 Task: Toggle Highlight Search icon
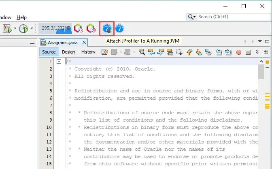pos(170,52)
